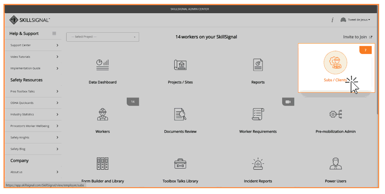Open Implementation Guide in sidebar
Viewport: 385px width, 194px height.
tap(33, 68)
